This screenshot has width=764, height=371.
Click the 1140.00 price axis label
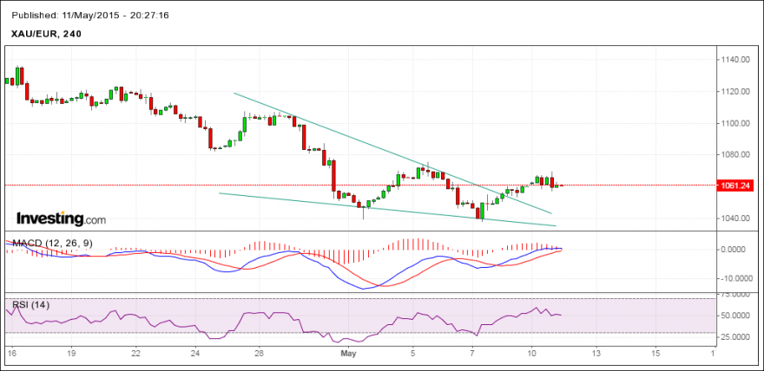pyautogui.click(x=735, y=60)
